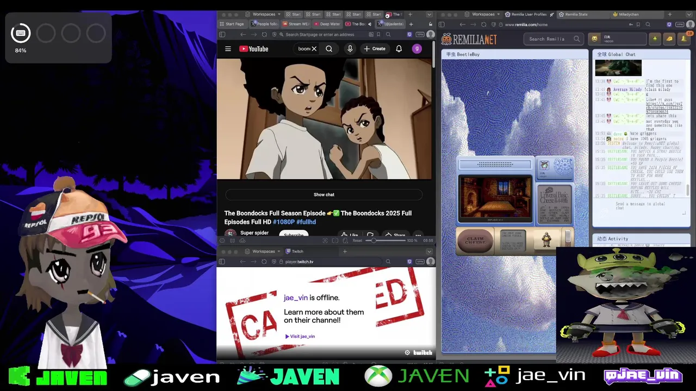Click the Send a message to global chat box
Screen dimensions: 696x391
(x=641, y=206)
